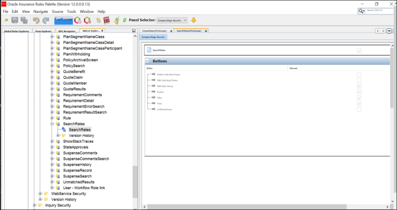Collapse the Buttons section
397x210 pixels.
(x=147, y=61)
